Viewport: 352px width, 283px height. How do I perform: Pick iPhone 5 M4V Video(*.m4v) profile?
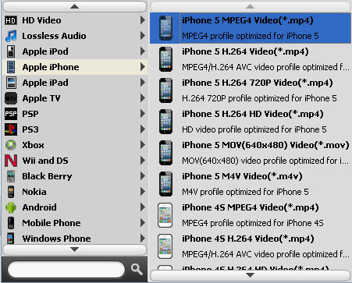(x=251, y=184)
